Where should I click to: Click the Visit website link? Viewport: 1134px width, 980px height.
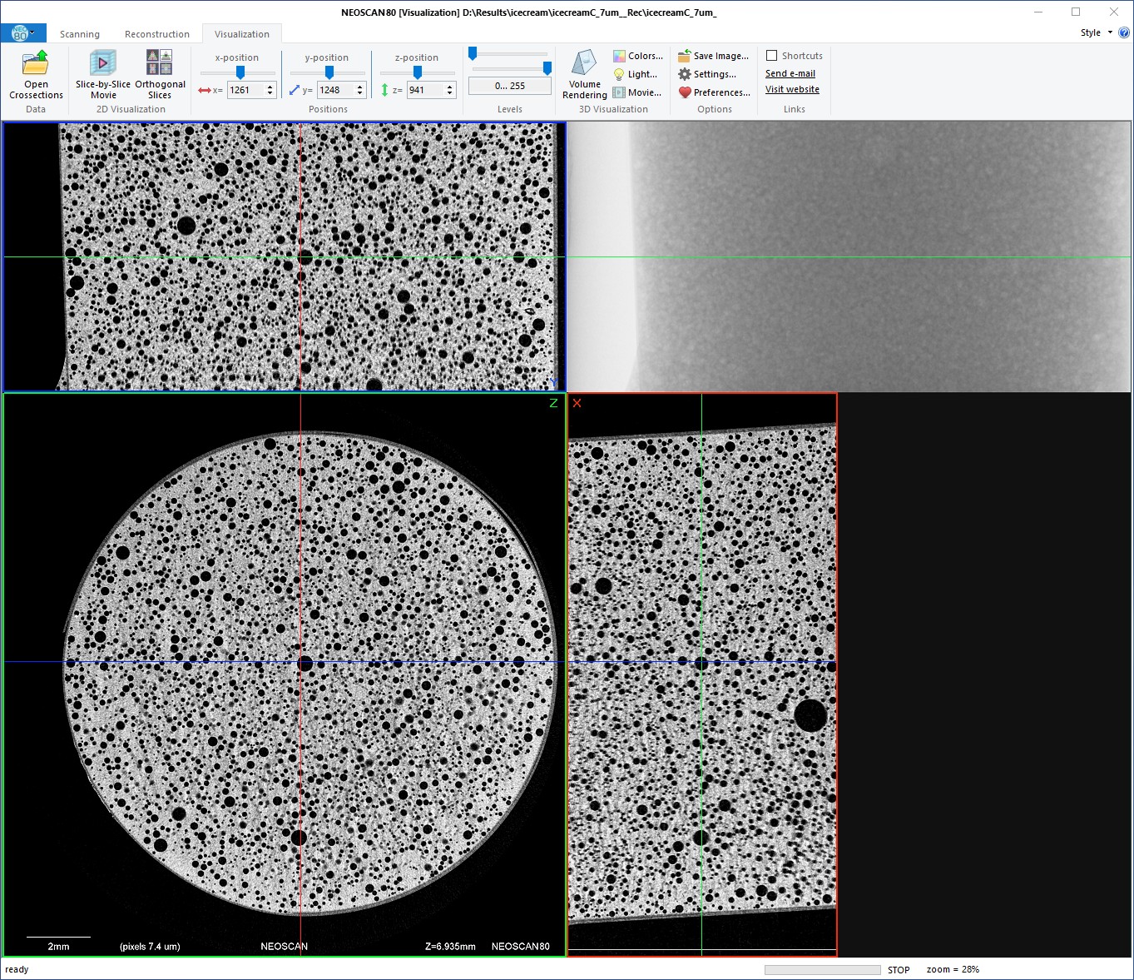click(x=792, y=89)
